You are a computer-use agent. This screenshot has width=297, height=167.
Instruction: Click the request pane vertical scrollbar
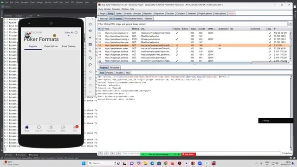point(291,113)
